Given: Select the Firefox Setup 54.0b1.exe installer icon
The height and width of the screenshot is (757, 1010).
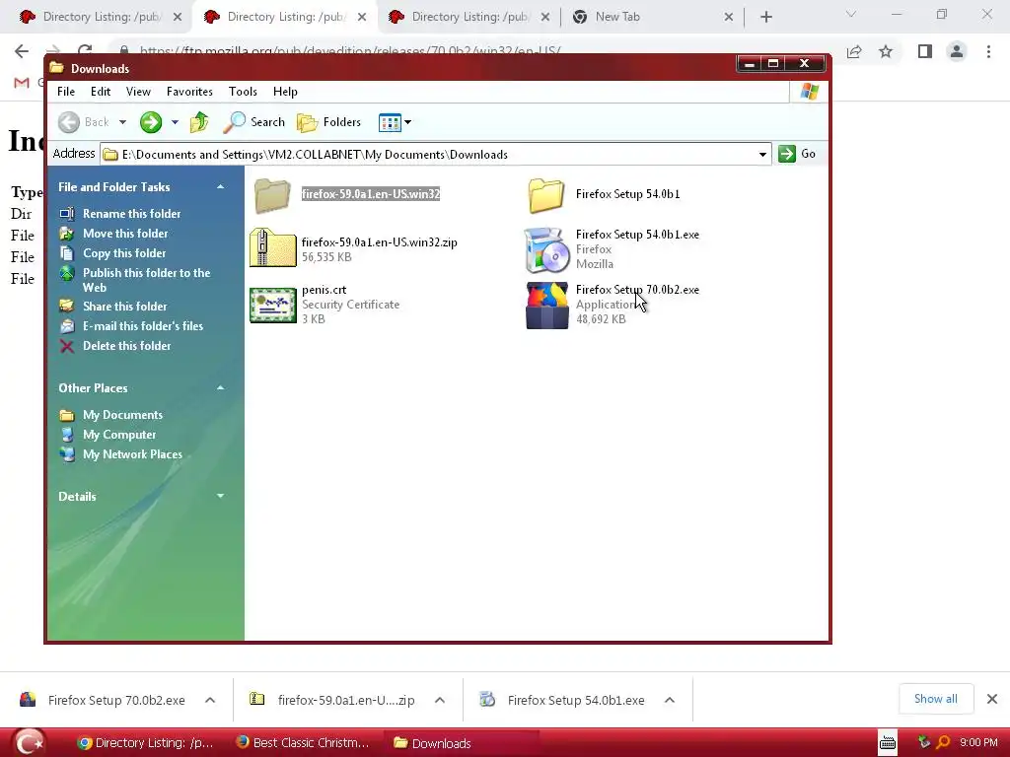Looking at the screenshot, I should 546,249.
